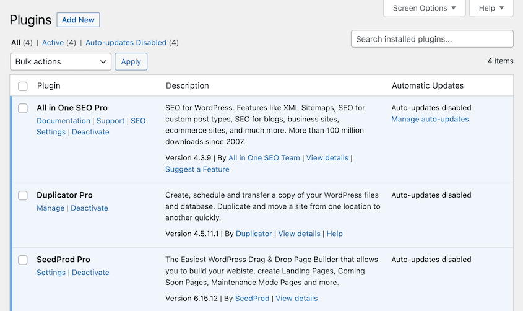Expand the Help tab
Viewport: 523px width, 311px height.
(x=491, y=8)
